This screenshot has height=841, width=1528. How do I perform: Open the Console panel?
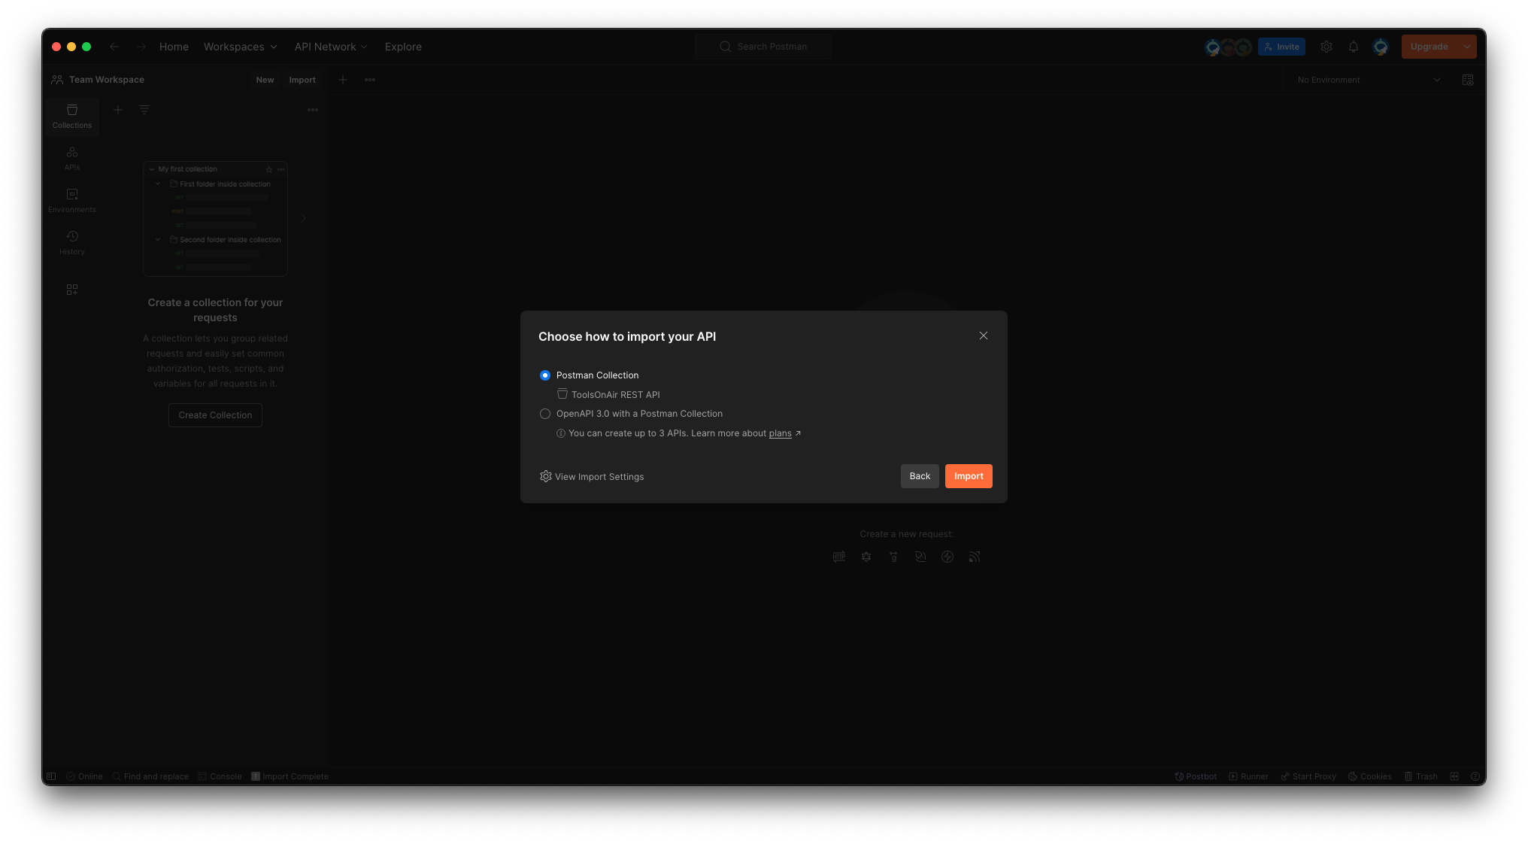coord(220,776)
